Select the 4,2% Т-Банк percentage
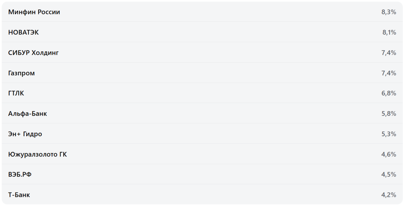This screenshot has width=404, height=205. pos(389,195)
